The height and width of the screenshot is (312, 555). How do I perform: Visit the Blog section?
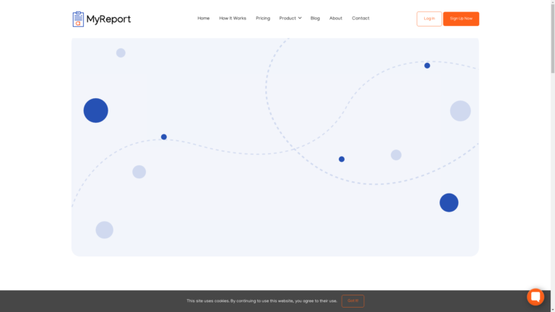(315, 18)
